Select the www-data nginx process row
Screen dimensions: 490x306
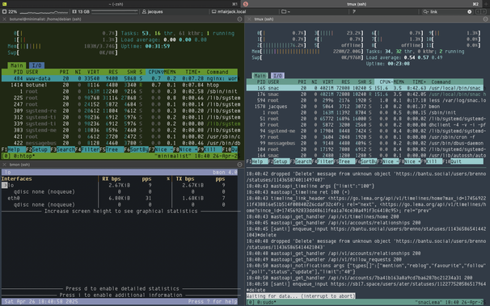coord(120,78)
